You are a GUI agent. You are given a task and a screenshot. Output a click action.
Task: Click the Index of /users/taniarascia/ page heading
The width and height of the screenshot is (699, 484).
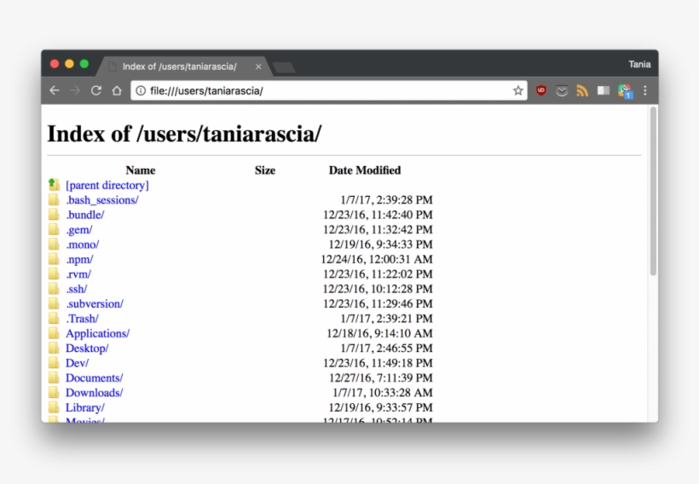(x=185, y=133)
